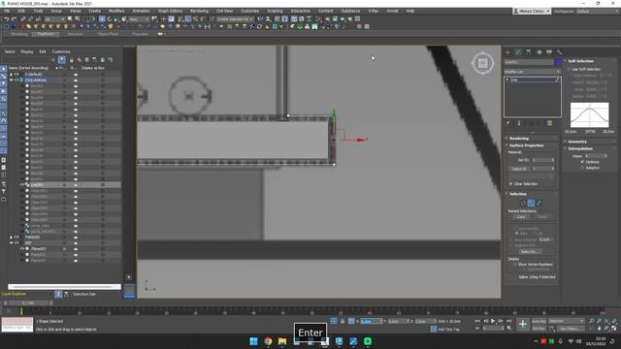Viewport: 621px width, 349px height.
Task: Open File Explorer from the taskbar
Action: point(282,341)
